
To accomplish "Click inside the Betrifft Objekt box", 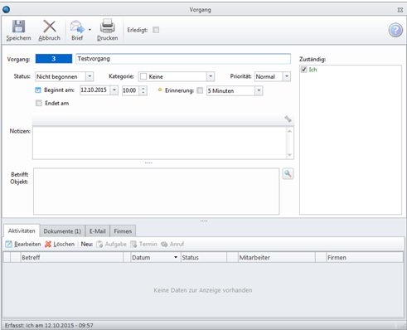I will pos(157,192).
